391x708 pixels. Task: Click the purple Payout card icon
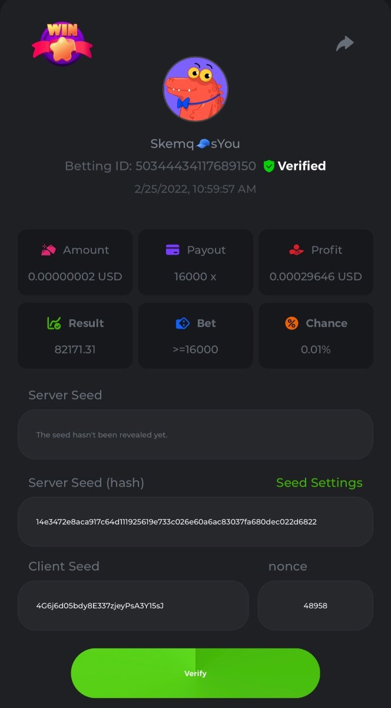(x=173, y=250)
